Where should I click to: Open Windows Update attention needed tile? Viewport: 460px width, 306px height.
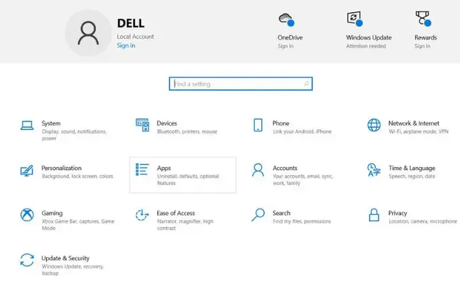click(x=369, y=37)
